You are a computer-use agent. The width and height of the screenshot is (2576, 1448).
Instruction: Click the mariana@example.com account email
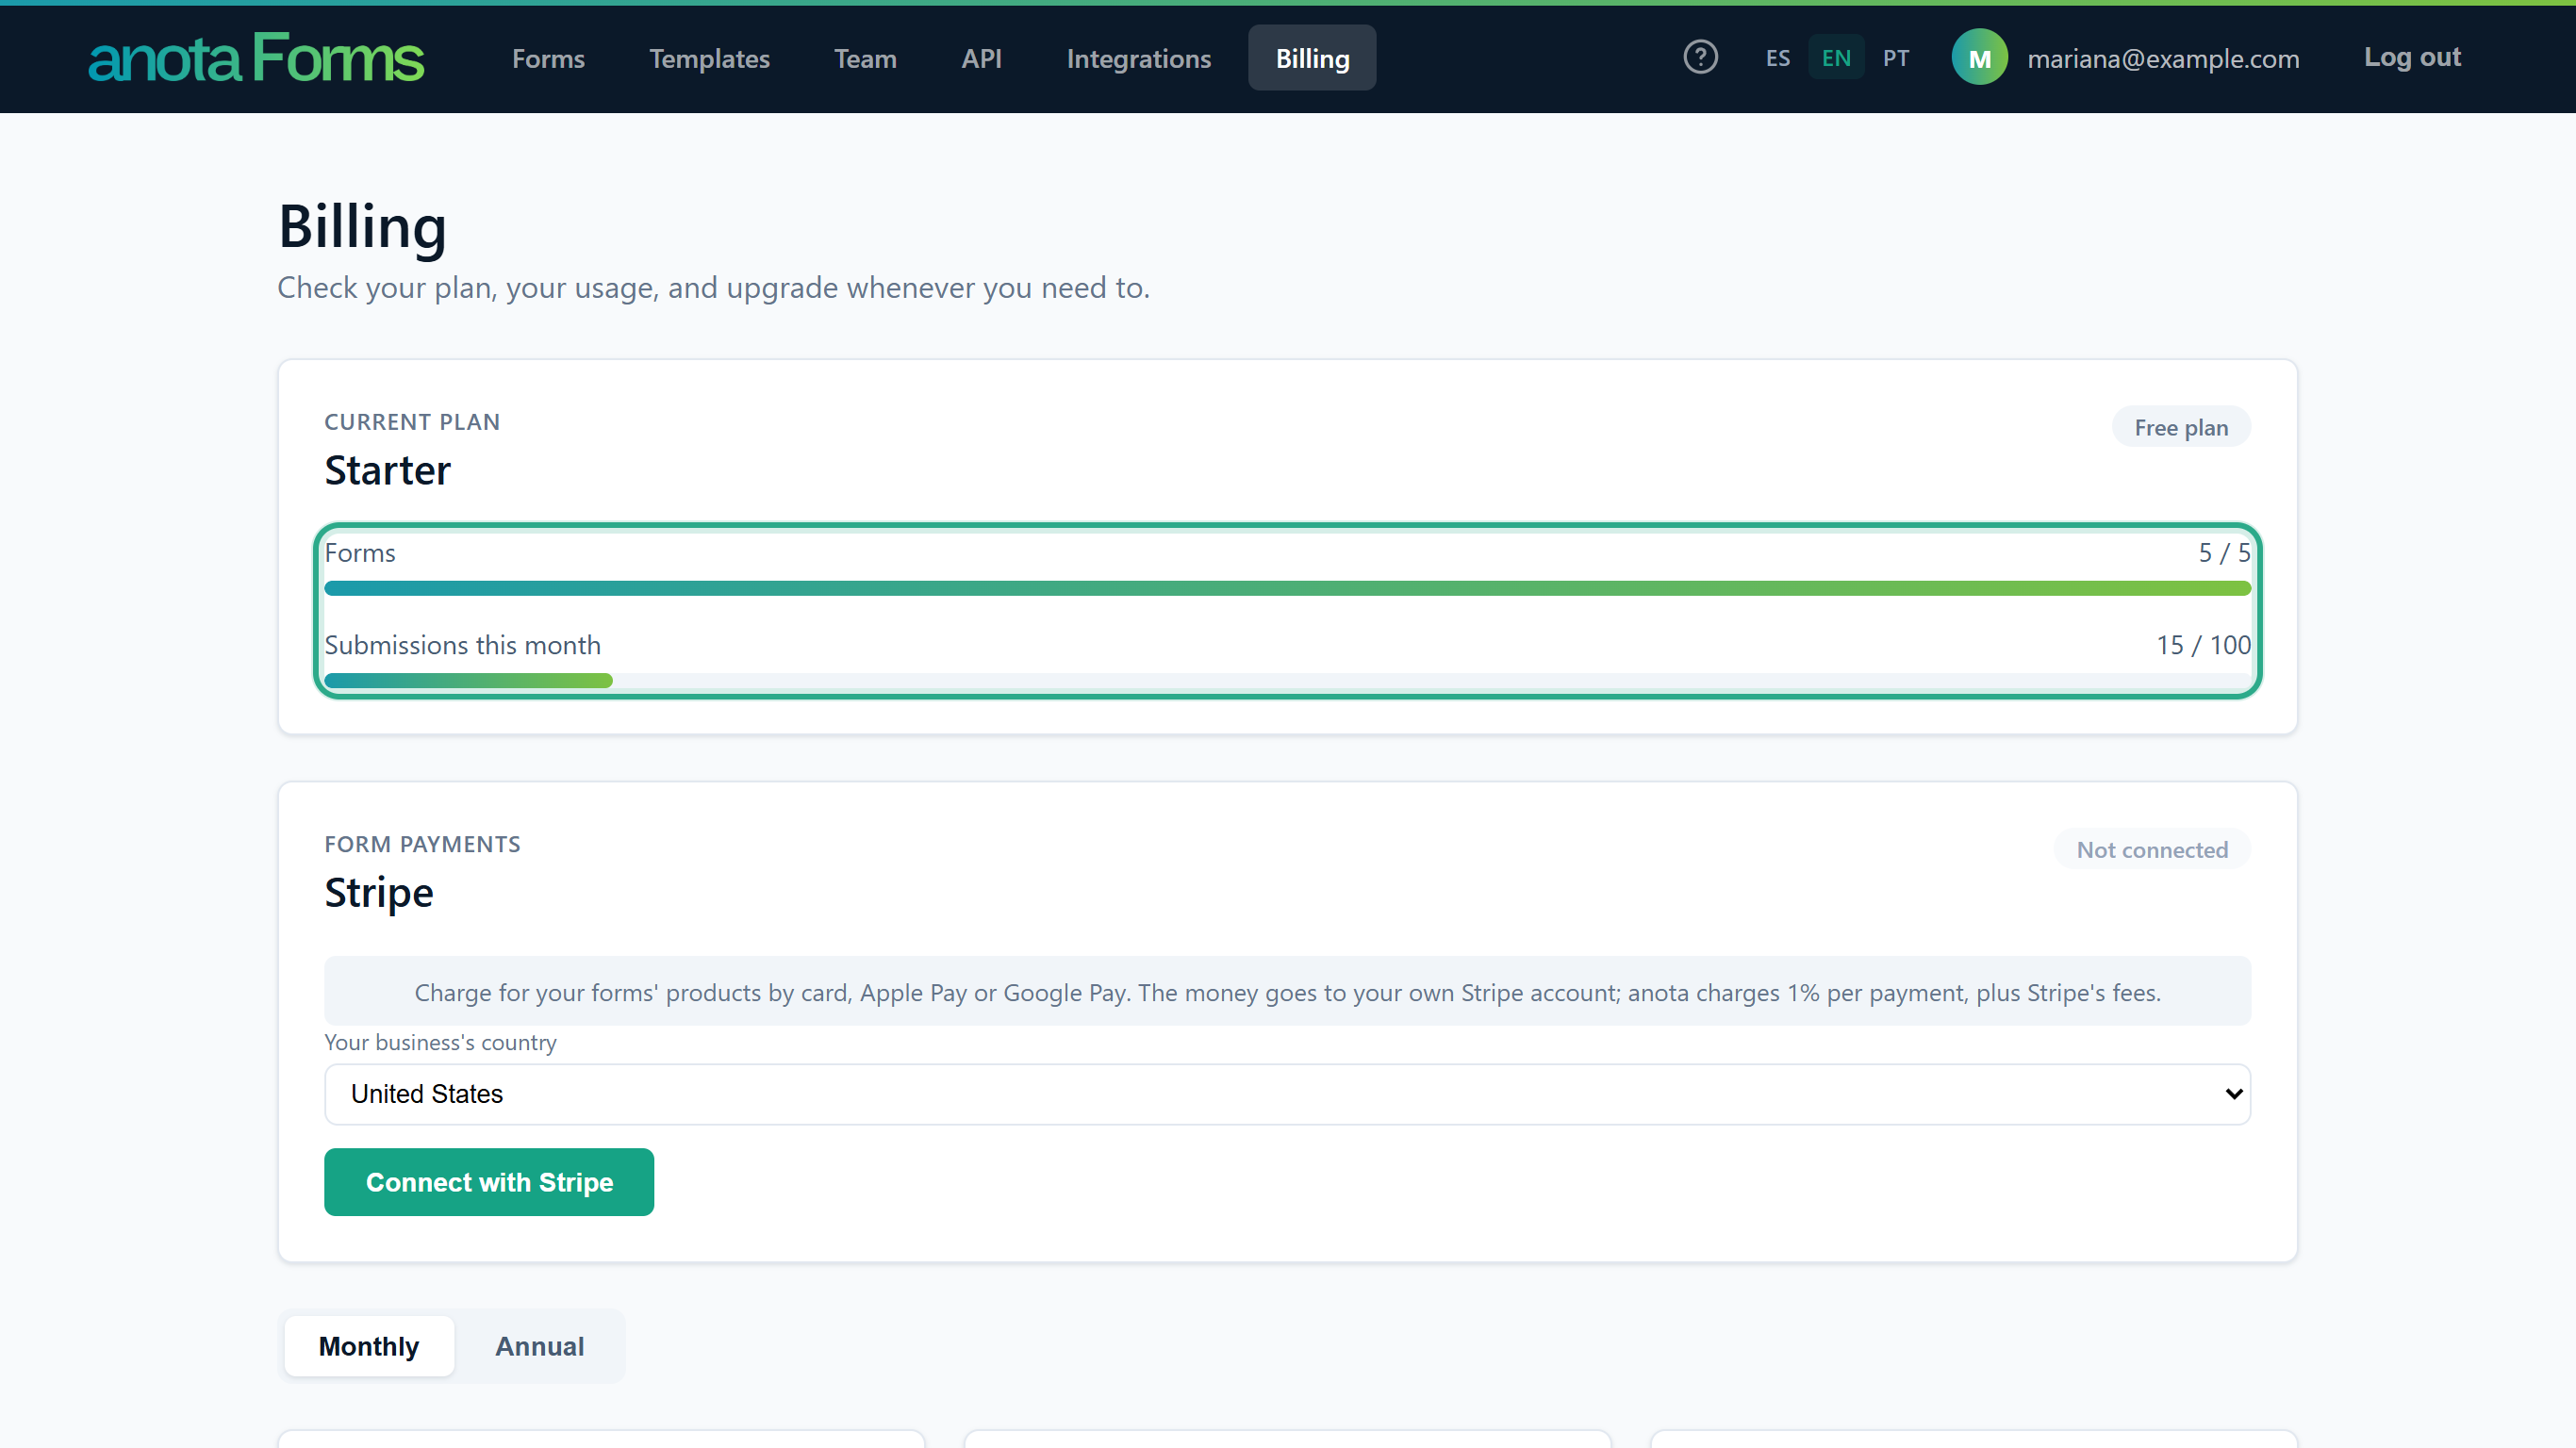tap(2163, 59)
